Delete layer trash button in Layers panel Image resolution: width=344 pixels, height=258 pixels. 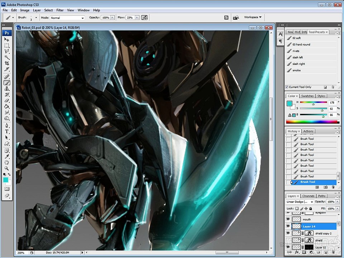[x=333, y=252]
